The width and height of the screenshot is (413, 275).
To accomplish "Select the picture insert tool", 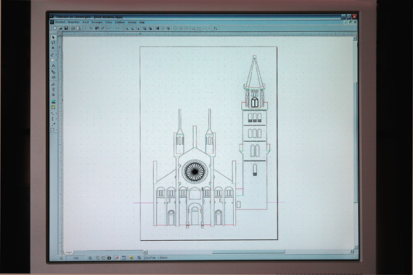I will (x=53, y=102).
